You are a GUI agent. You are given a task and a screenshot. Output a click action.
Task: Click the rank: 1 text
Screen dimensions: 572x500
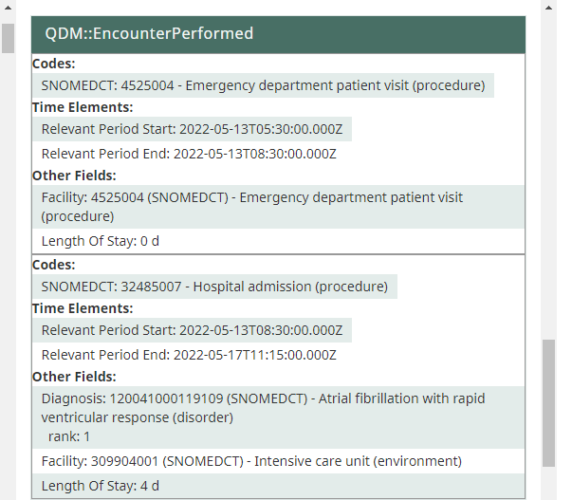coord(69,436)
